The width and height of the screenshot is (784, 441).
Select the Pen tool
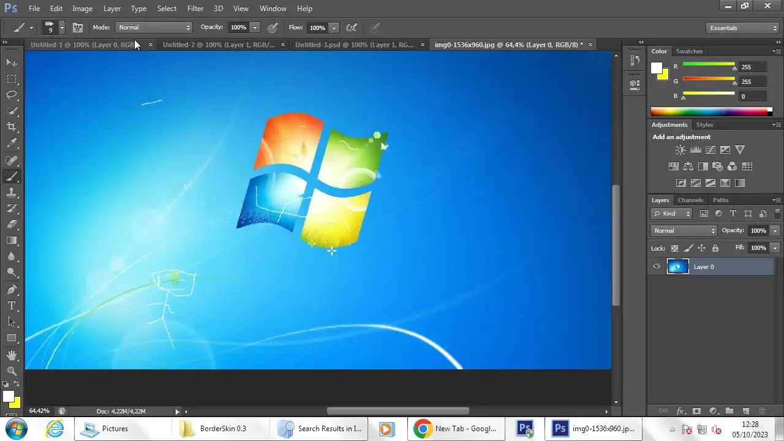tap(12, 290)
